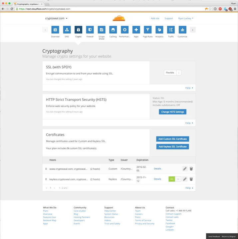Go to CloudFlare logo home
This screenshot has width=238, height=239.
[x=119, y=18]
